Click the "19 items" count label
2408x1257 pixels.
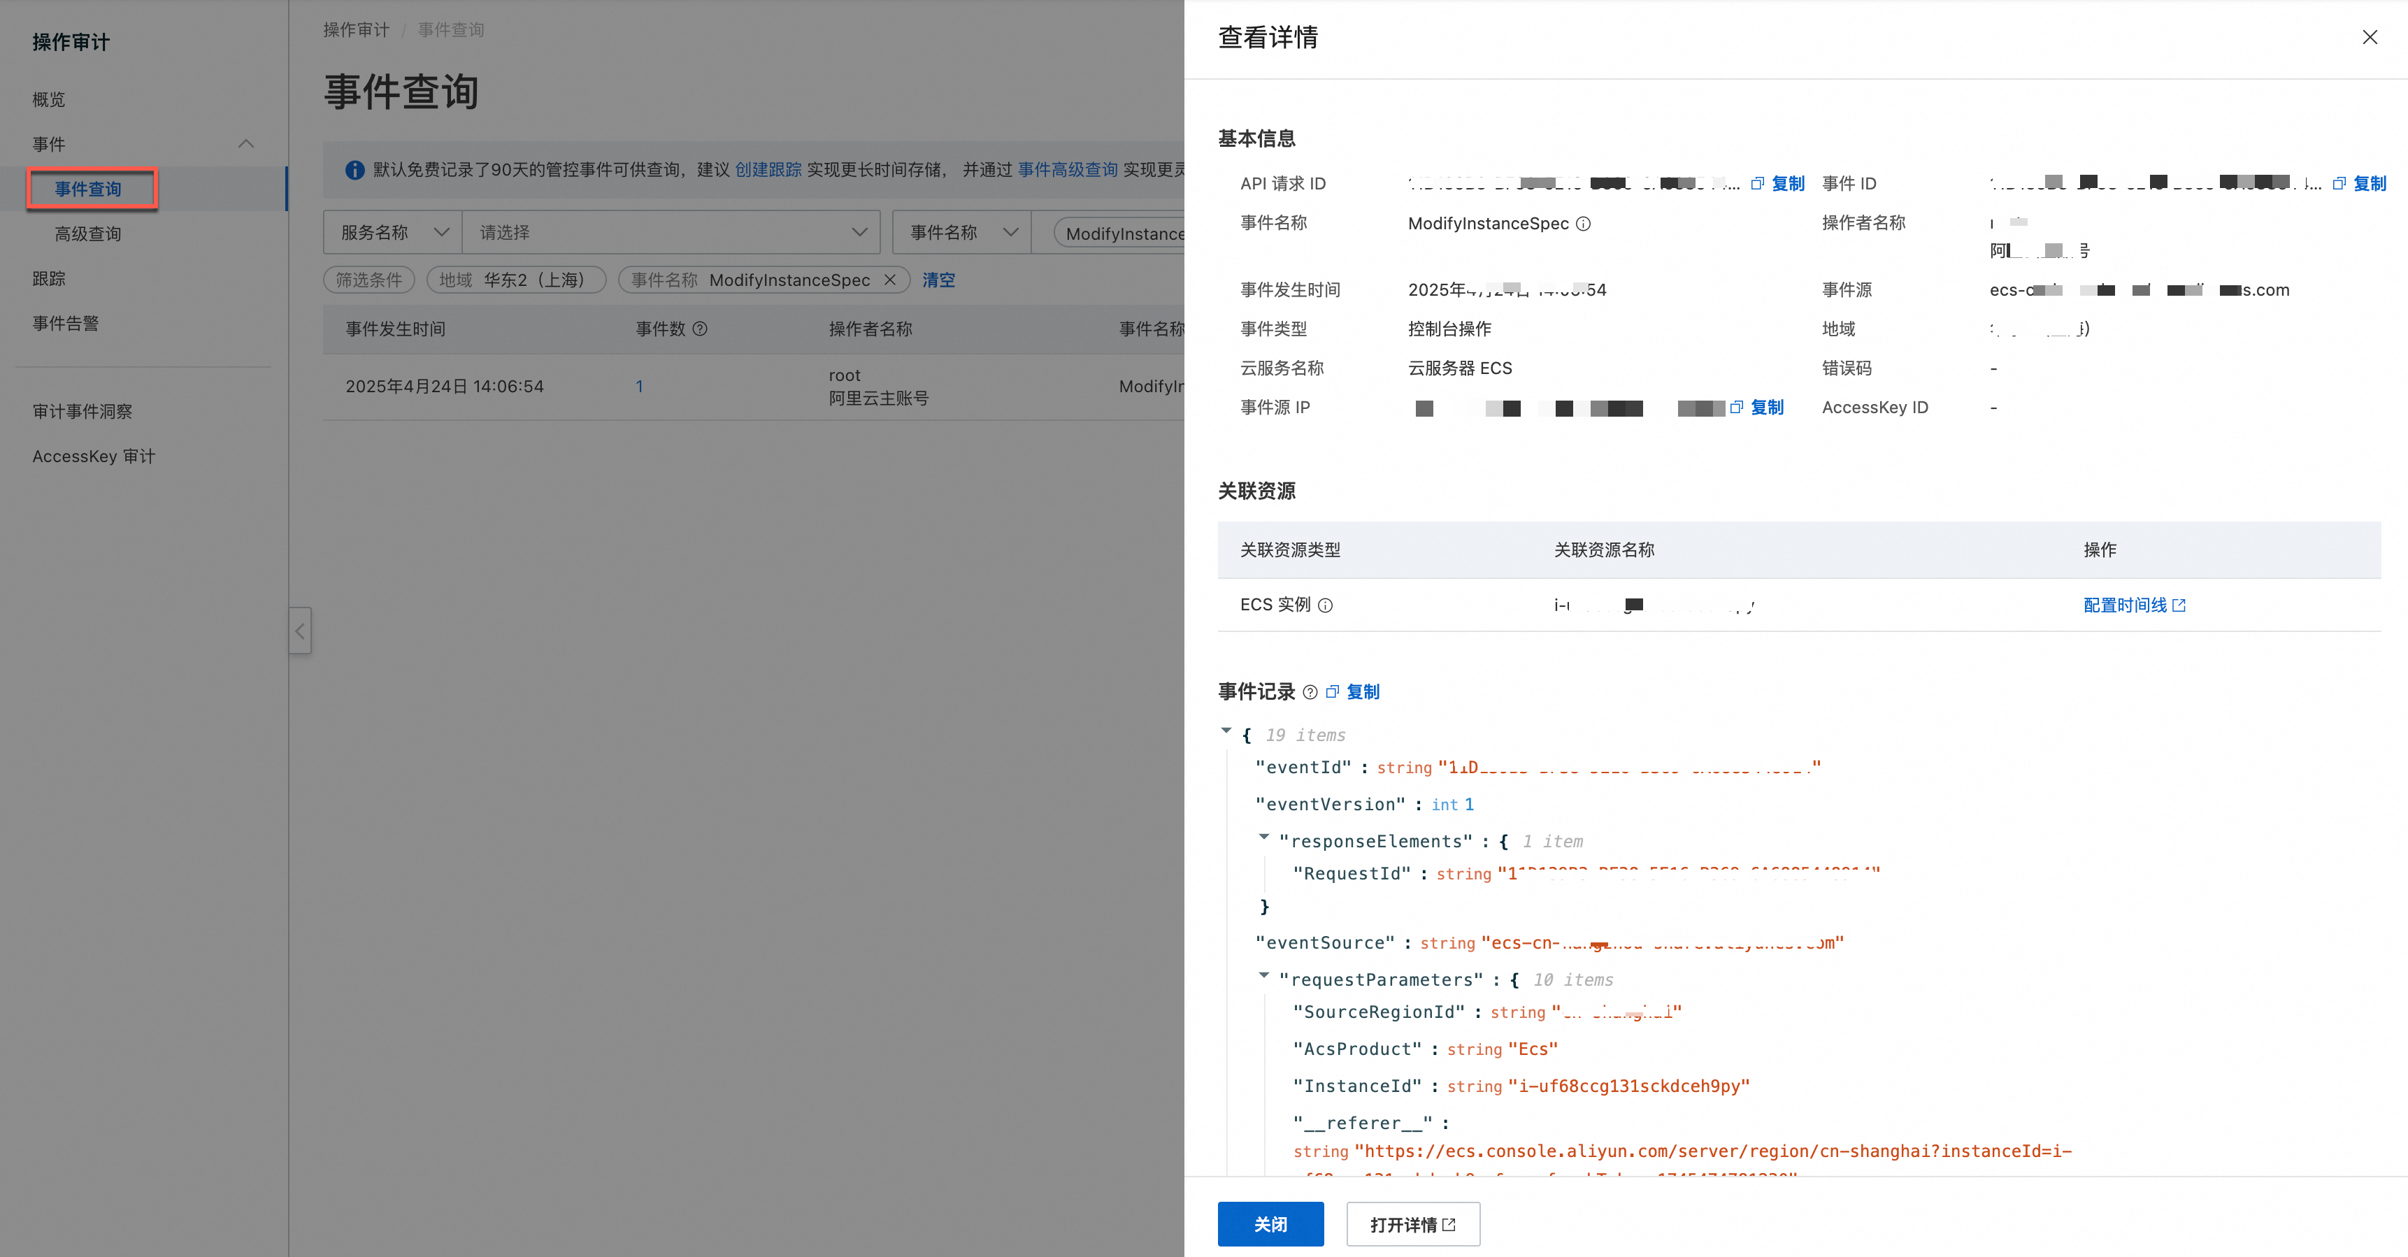pyautogui.click(x=1306, y=735)
